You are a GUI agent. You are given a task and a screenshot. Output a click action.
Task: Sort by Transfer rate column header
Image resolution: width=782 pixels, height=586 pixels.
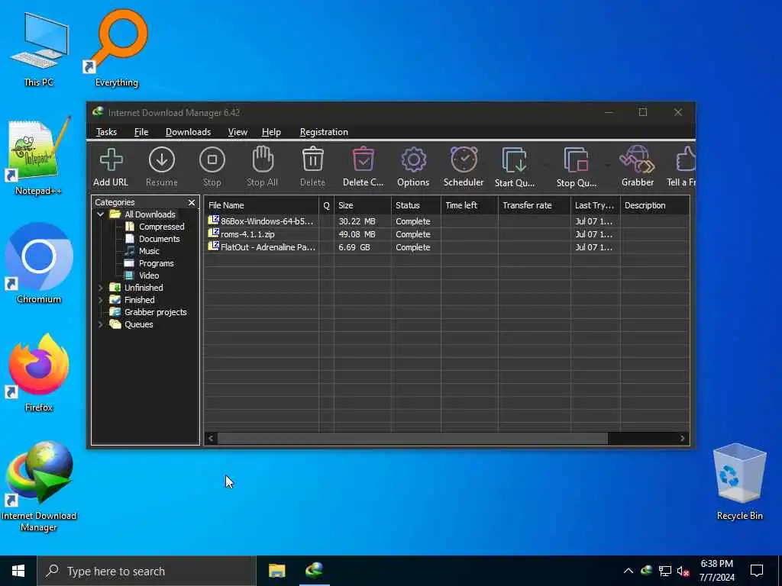pyautogui.click(x=534, y=205)
